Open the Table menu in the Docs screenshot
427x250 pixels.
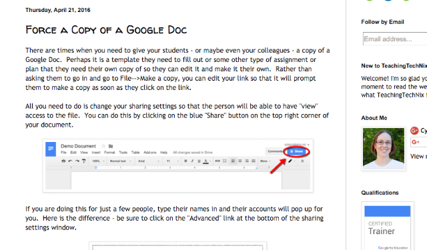135,153
